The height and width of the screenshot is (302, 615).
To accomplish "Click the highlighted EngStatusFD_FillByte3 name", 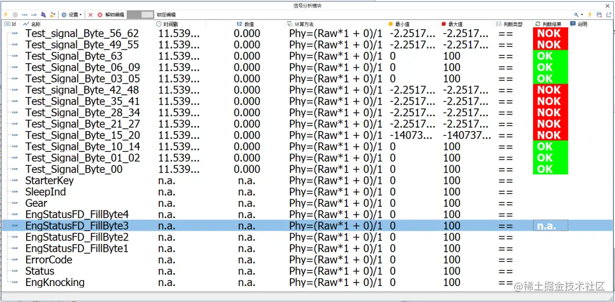I will [77, 226].
